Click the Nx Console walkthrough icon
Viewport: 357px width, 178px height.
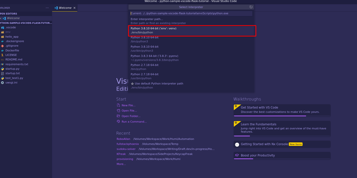click(237, 144)
